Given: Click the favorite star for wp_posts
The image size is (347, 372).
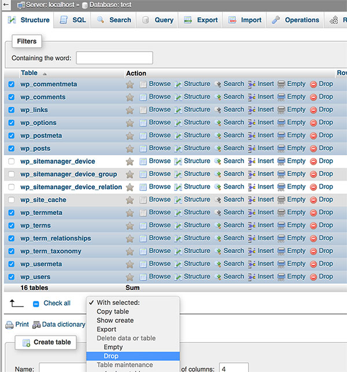Looking at the screenshot, I should click(x=130, y=149).
